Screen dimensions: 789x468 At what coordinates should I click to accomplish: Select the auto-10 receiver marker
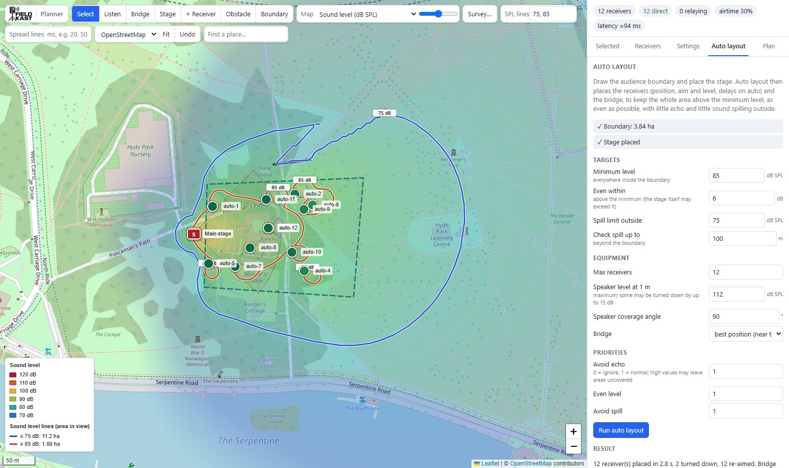tap(292, 252)
